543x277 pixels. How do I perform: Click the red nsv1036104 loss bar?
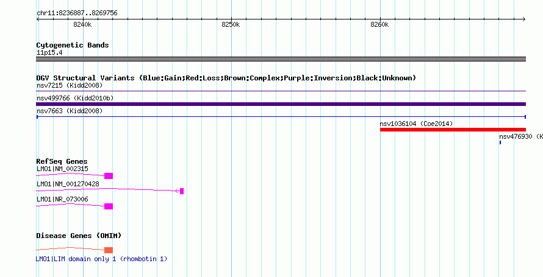(x=453, y=130)
